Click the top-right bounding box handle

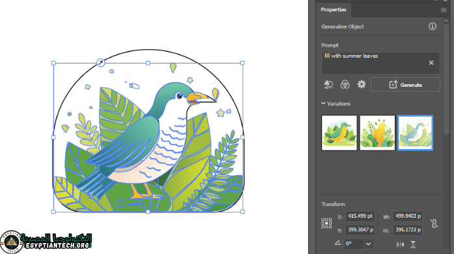[243, 63]
